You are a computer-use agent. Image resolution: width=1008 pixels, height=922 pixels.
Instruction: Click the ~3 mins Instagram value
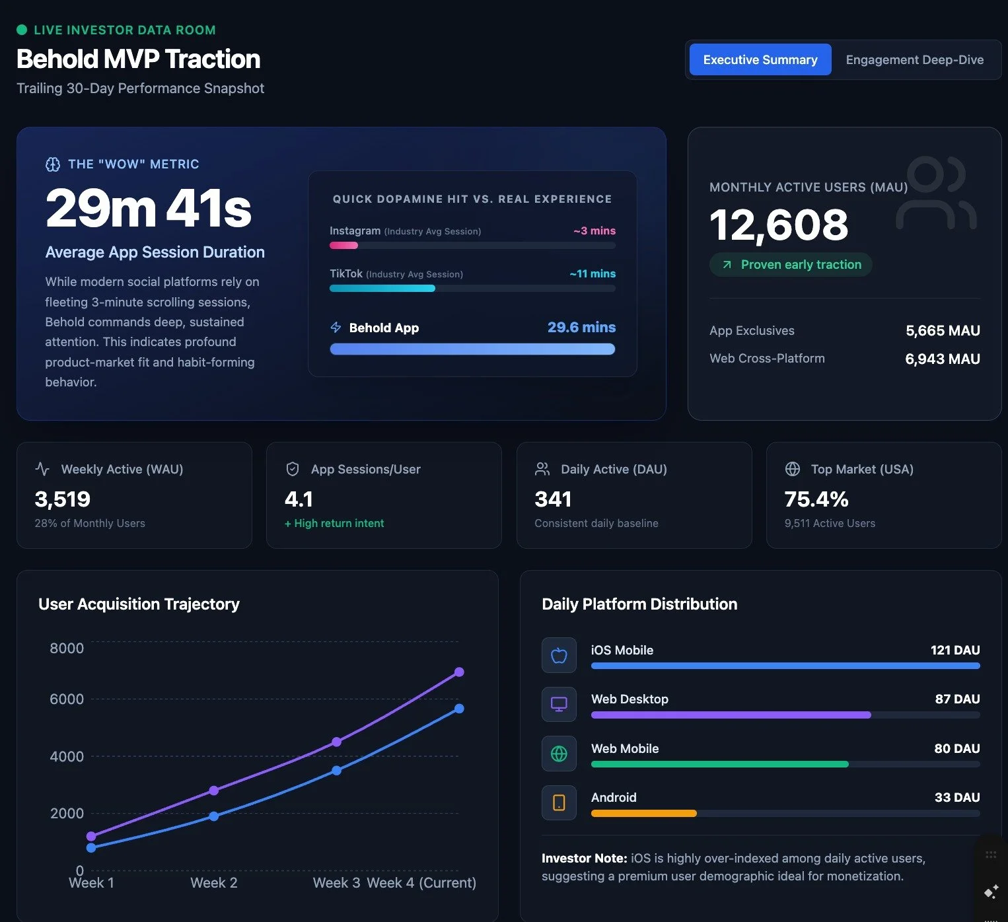pos(594,230)
